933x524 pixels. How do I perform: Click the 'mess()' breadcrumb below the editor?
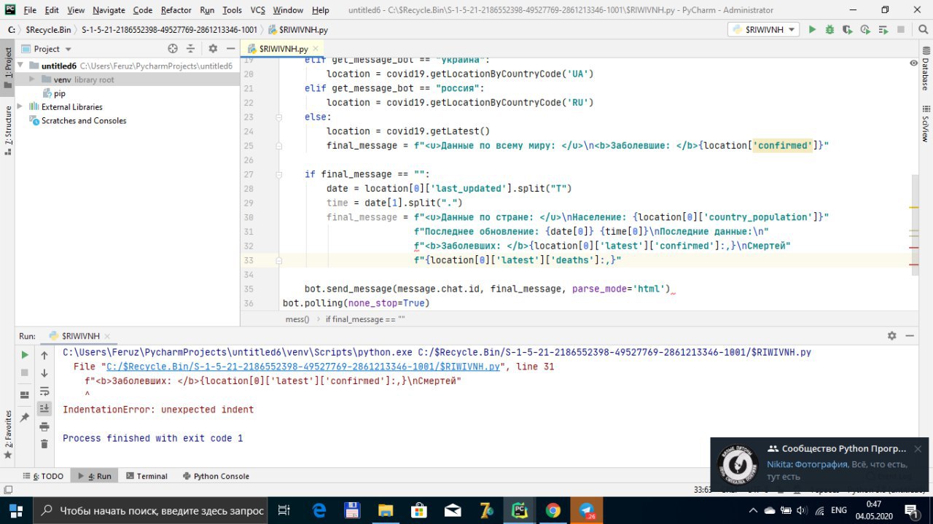[x=297, y=319]
